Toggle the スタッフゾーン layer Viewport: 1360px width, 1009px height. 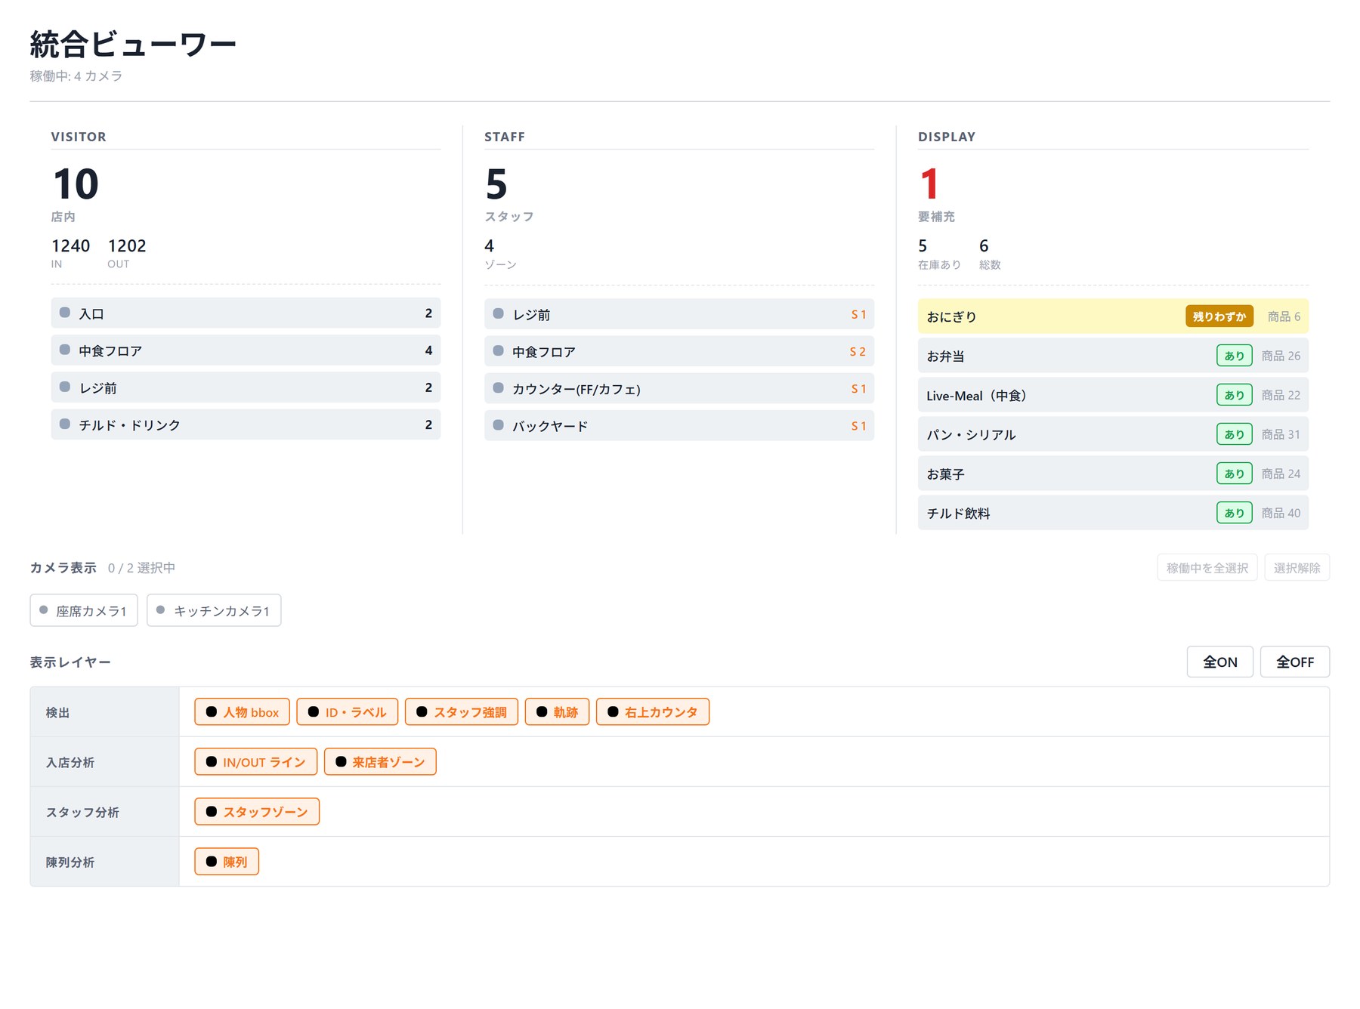coord(257,811)
